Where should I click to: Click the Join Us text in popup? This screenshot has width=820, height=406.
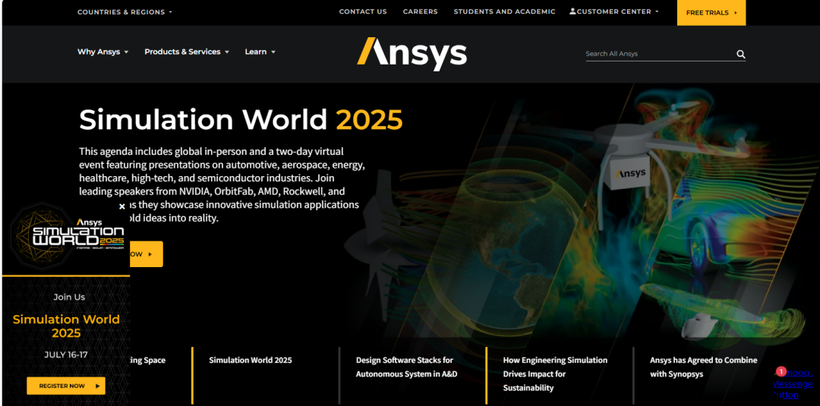coord(69,297)
